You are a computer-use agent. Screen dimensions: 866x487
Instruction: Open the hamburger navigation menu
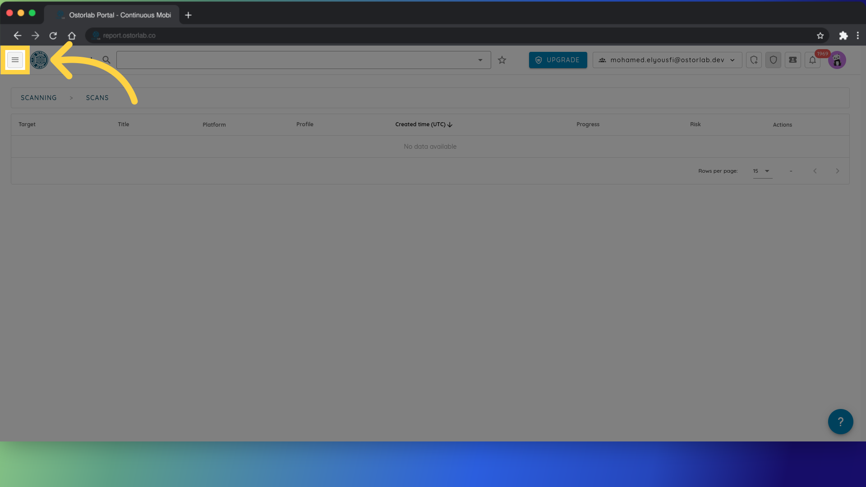(x=15, y=60)
